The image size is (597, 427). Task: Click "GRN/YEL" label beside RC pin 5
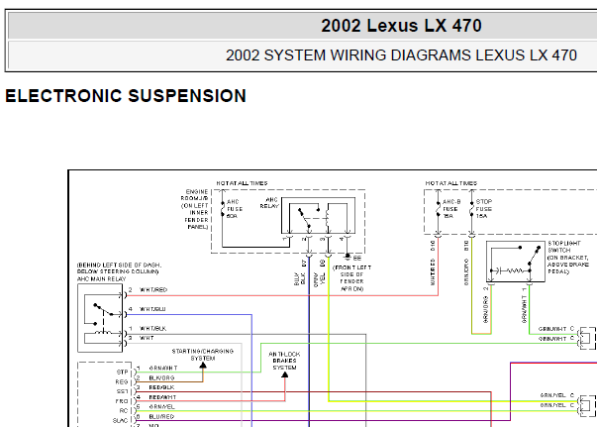(161, 407)
